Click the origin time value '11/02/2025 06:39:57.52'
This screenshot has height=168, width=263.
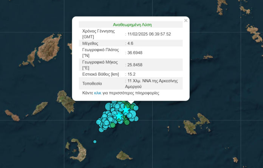coord(149,34)
